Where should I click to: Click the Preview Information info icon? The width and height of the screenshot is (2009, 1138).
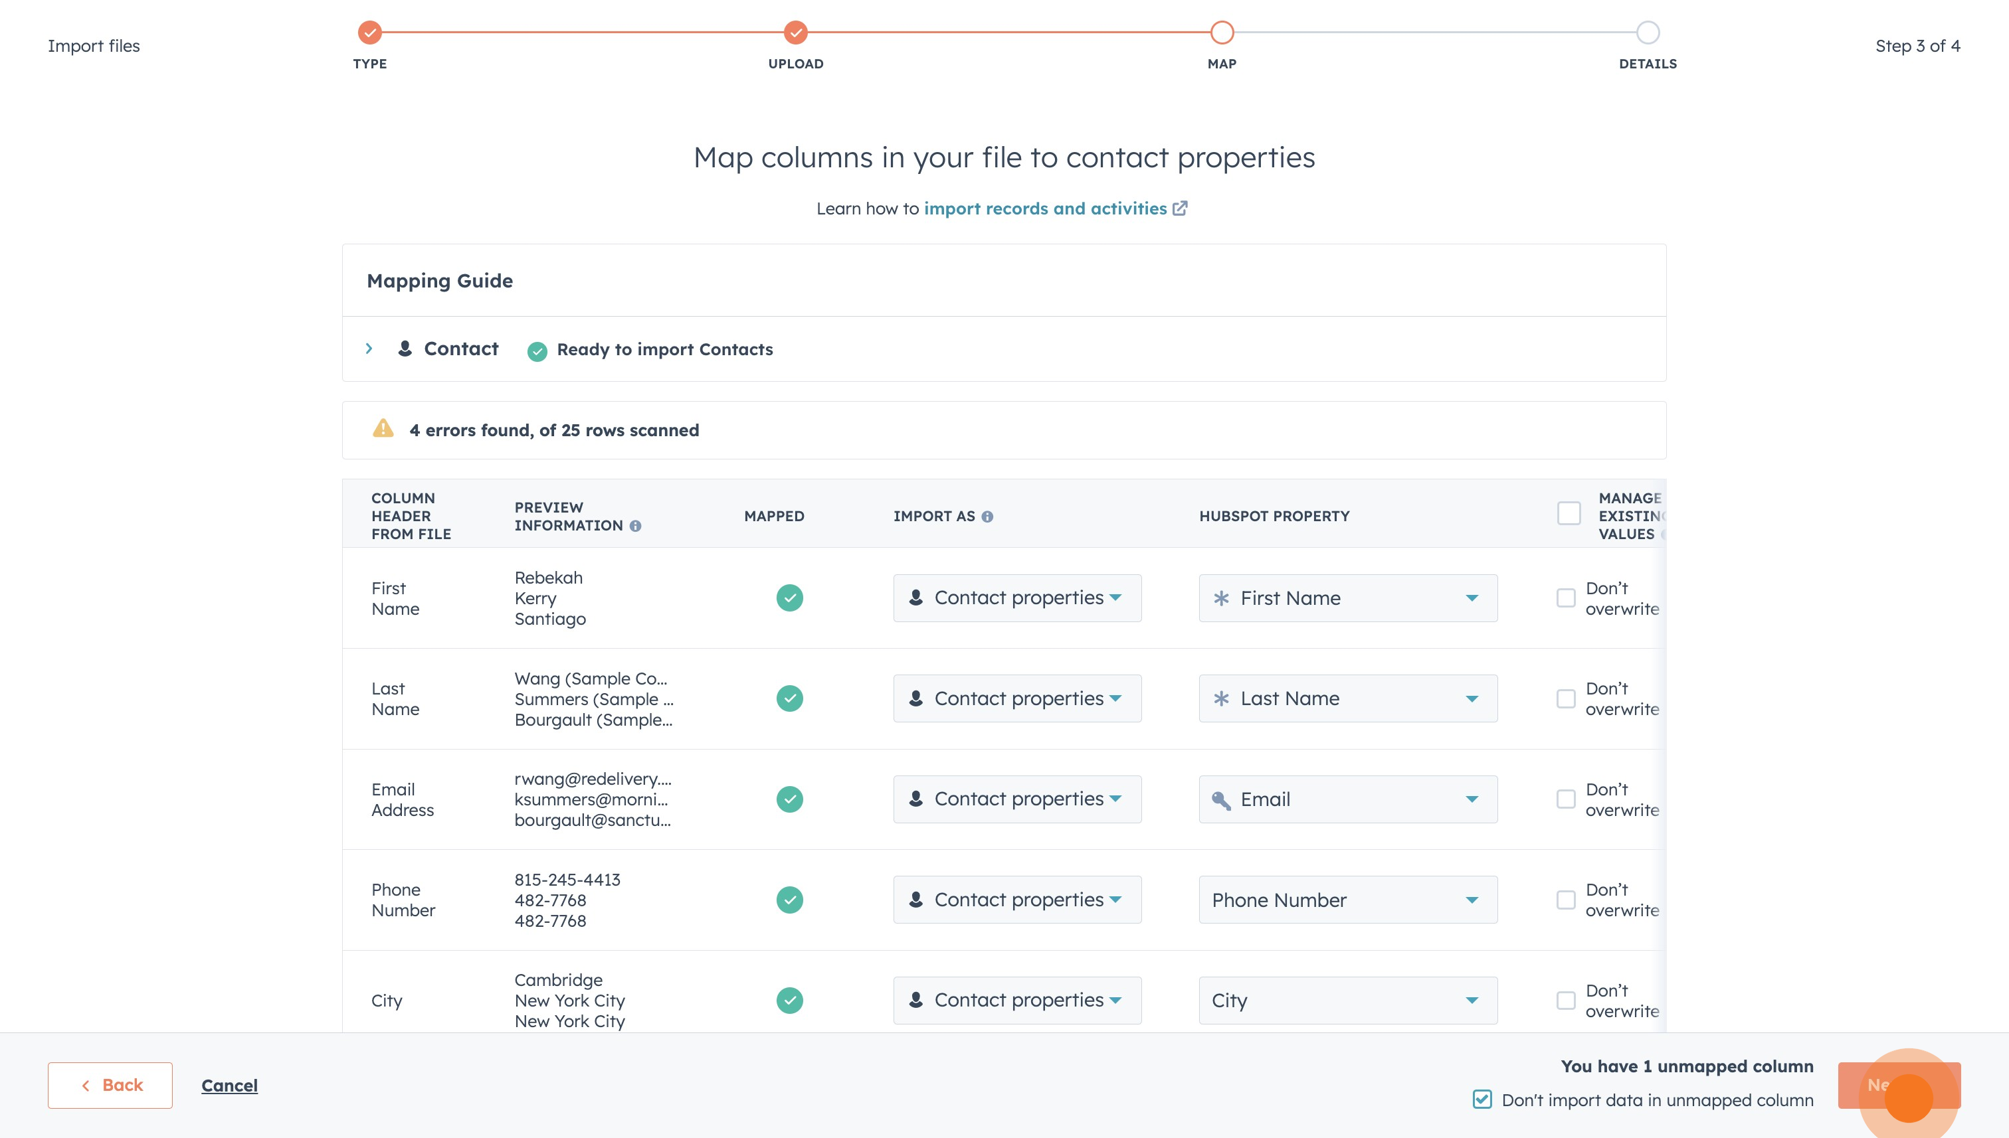(x=635, y=526)
